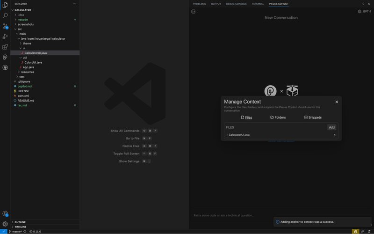Open Source Control view in activity bar
374x234 pixels.
5,26
